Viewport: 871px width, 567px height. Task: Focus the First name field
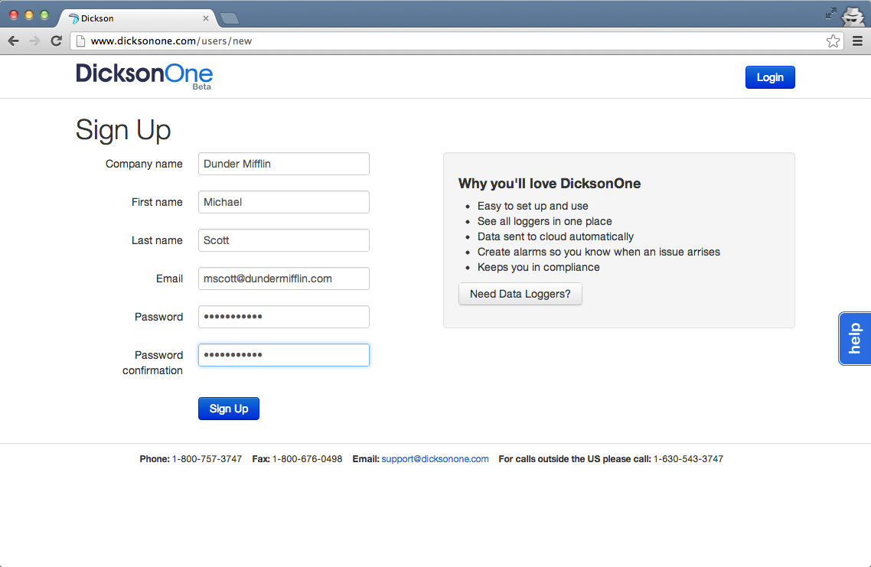coord(284,202)
